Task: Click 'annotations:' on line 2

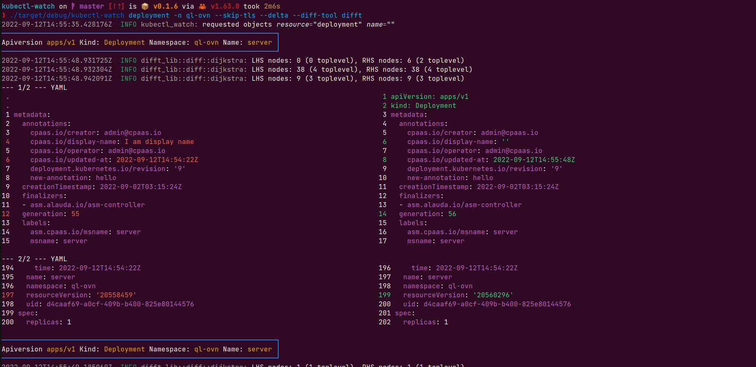Action: [47, 123]
